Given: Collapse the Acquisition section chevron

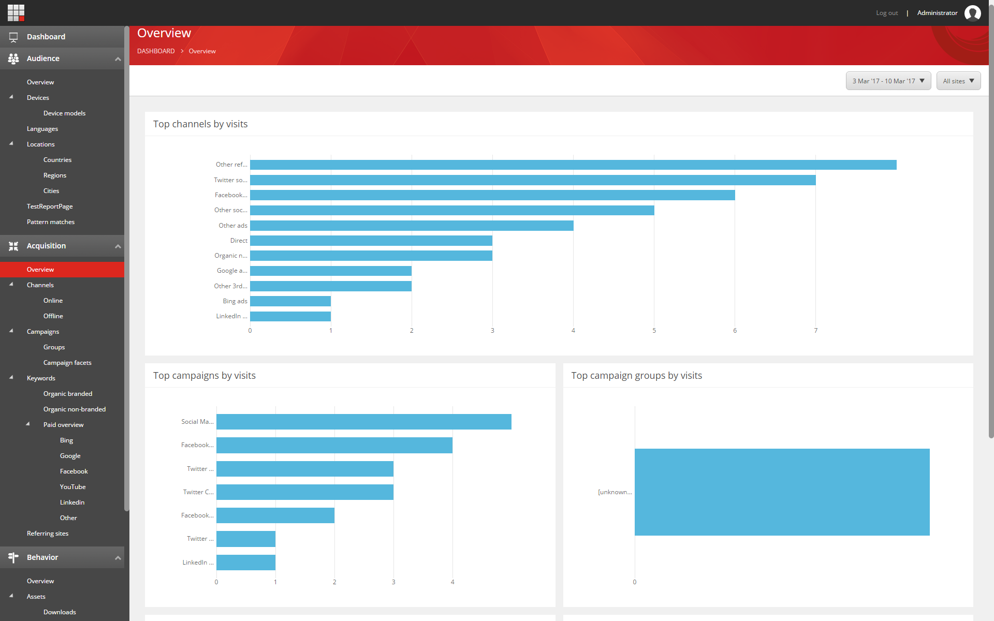Looking at the screenshot, I should 118,246.
